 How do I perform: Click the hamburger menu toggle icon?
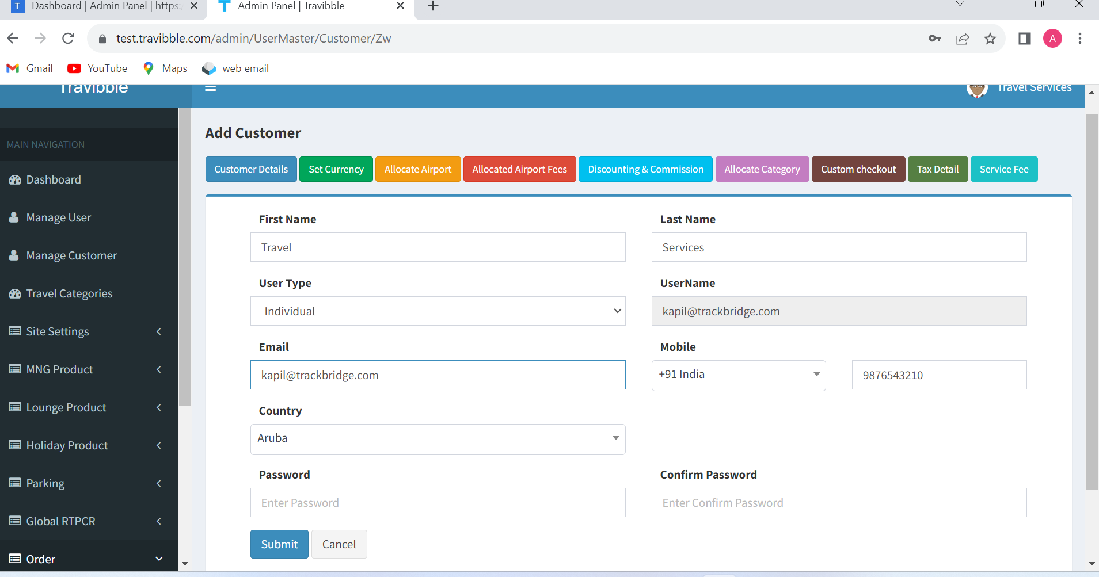pyautogui.click(x=210, y=89)
